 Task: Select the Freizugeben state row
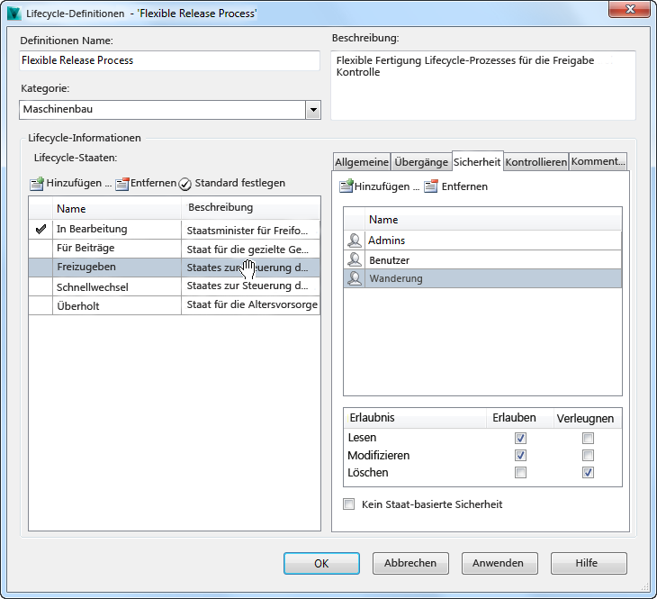point(175,268)
